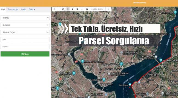This screenshot has height=98, width=178.
Task: Click the Beylerbeyi Sarayı marker
Action: 161,60
